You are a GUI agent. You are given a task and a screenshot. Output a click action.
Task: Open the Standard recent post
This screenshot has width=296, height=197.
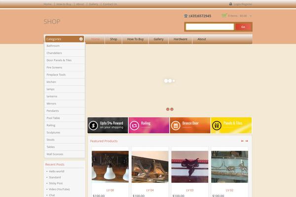pos(55,177)
